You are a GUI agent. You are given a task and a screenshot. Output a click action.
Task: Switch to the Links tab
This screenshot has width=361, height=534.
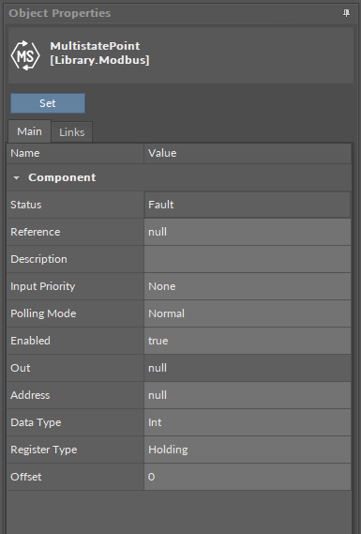[x=72, y=131]
